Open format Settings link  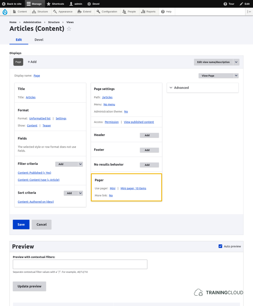(61, 118)
